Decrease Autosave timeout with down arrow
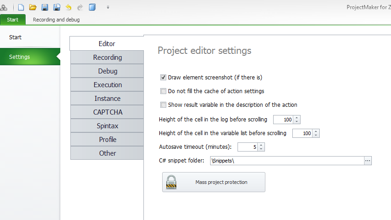 [261, 149]
